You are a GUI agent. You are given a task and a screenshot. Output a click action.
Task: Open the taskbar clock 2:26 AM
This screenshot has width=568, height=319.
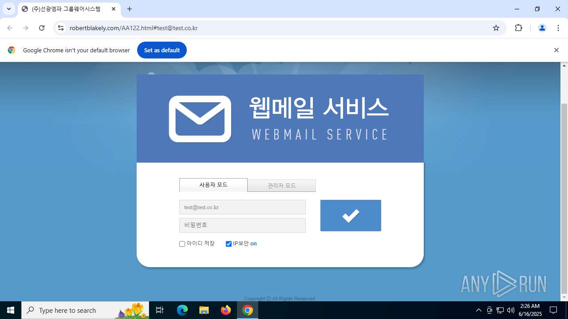coord(530,310)
